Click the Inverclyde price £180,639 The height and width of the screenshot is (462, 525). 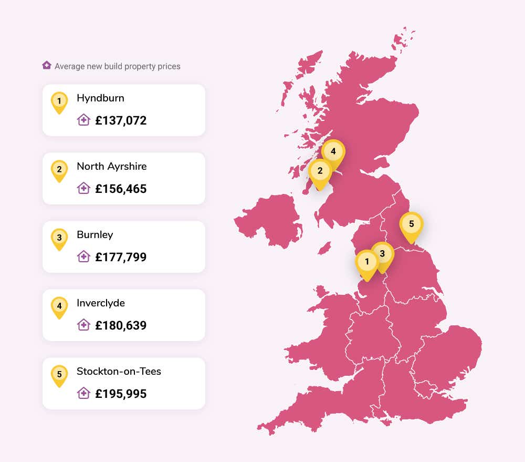point(121,325)
